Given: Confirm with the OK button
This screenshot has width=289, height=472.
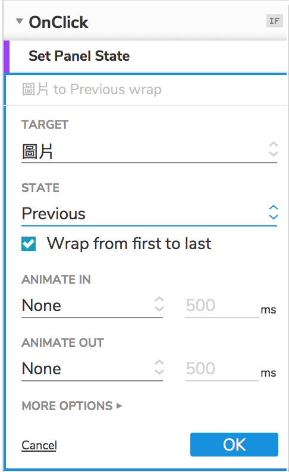Looking at the screenshot, I should pos(234,445).
